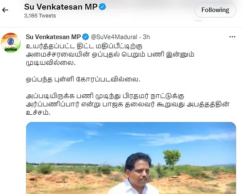The width and height of the screenshot is (243, 194).
Task: Click the 3h timestamp of the tweet
Action: [x=146, y=37]
